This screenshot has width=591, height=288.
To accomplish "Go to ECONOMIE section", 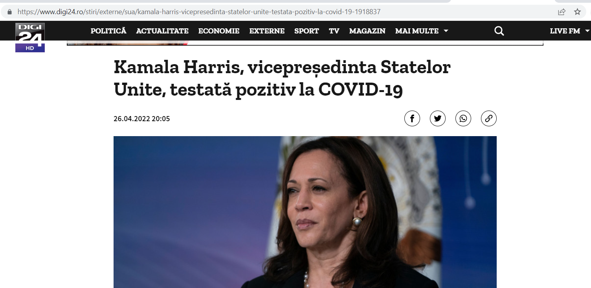I will tap(219, 31).
